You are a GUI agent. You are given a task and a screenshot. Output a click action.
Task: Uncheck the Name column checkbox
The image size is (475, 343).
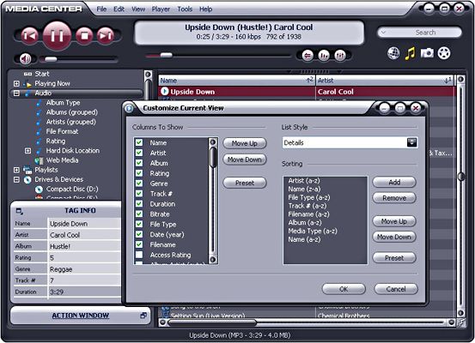pyautogui.click(x=139, y=142)
